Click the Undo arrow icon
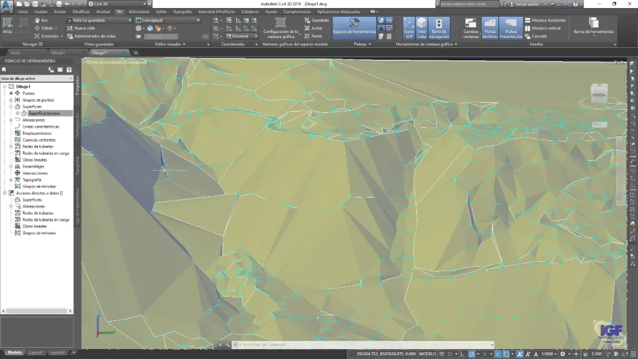 point(67,4)
